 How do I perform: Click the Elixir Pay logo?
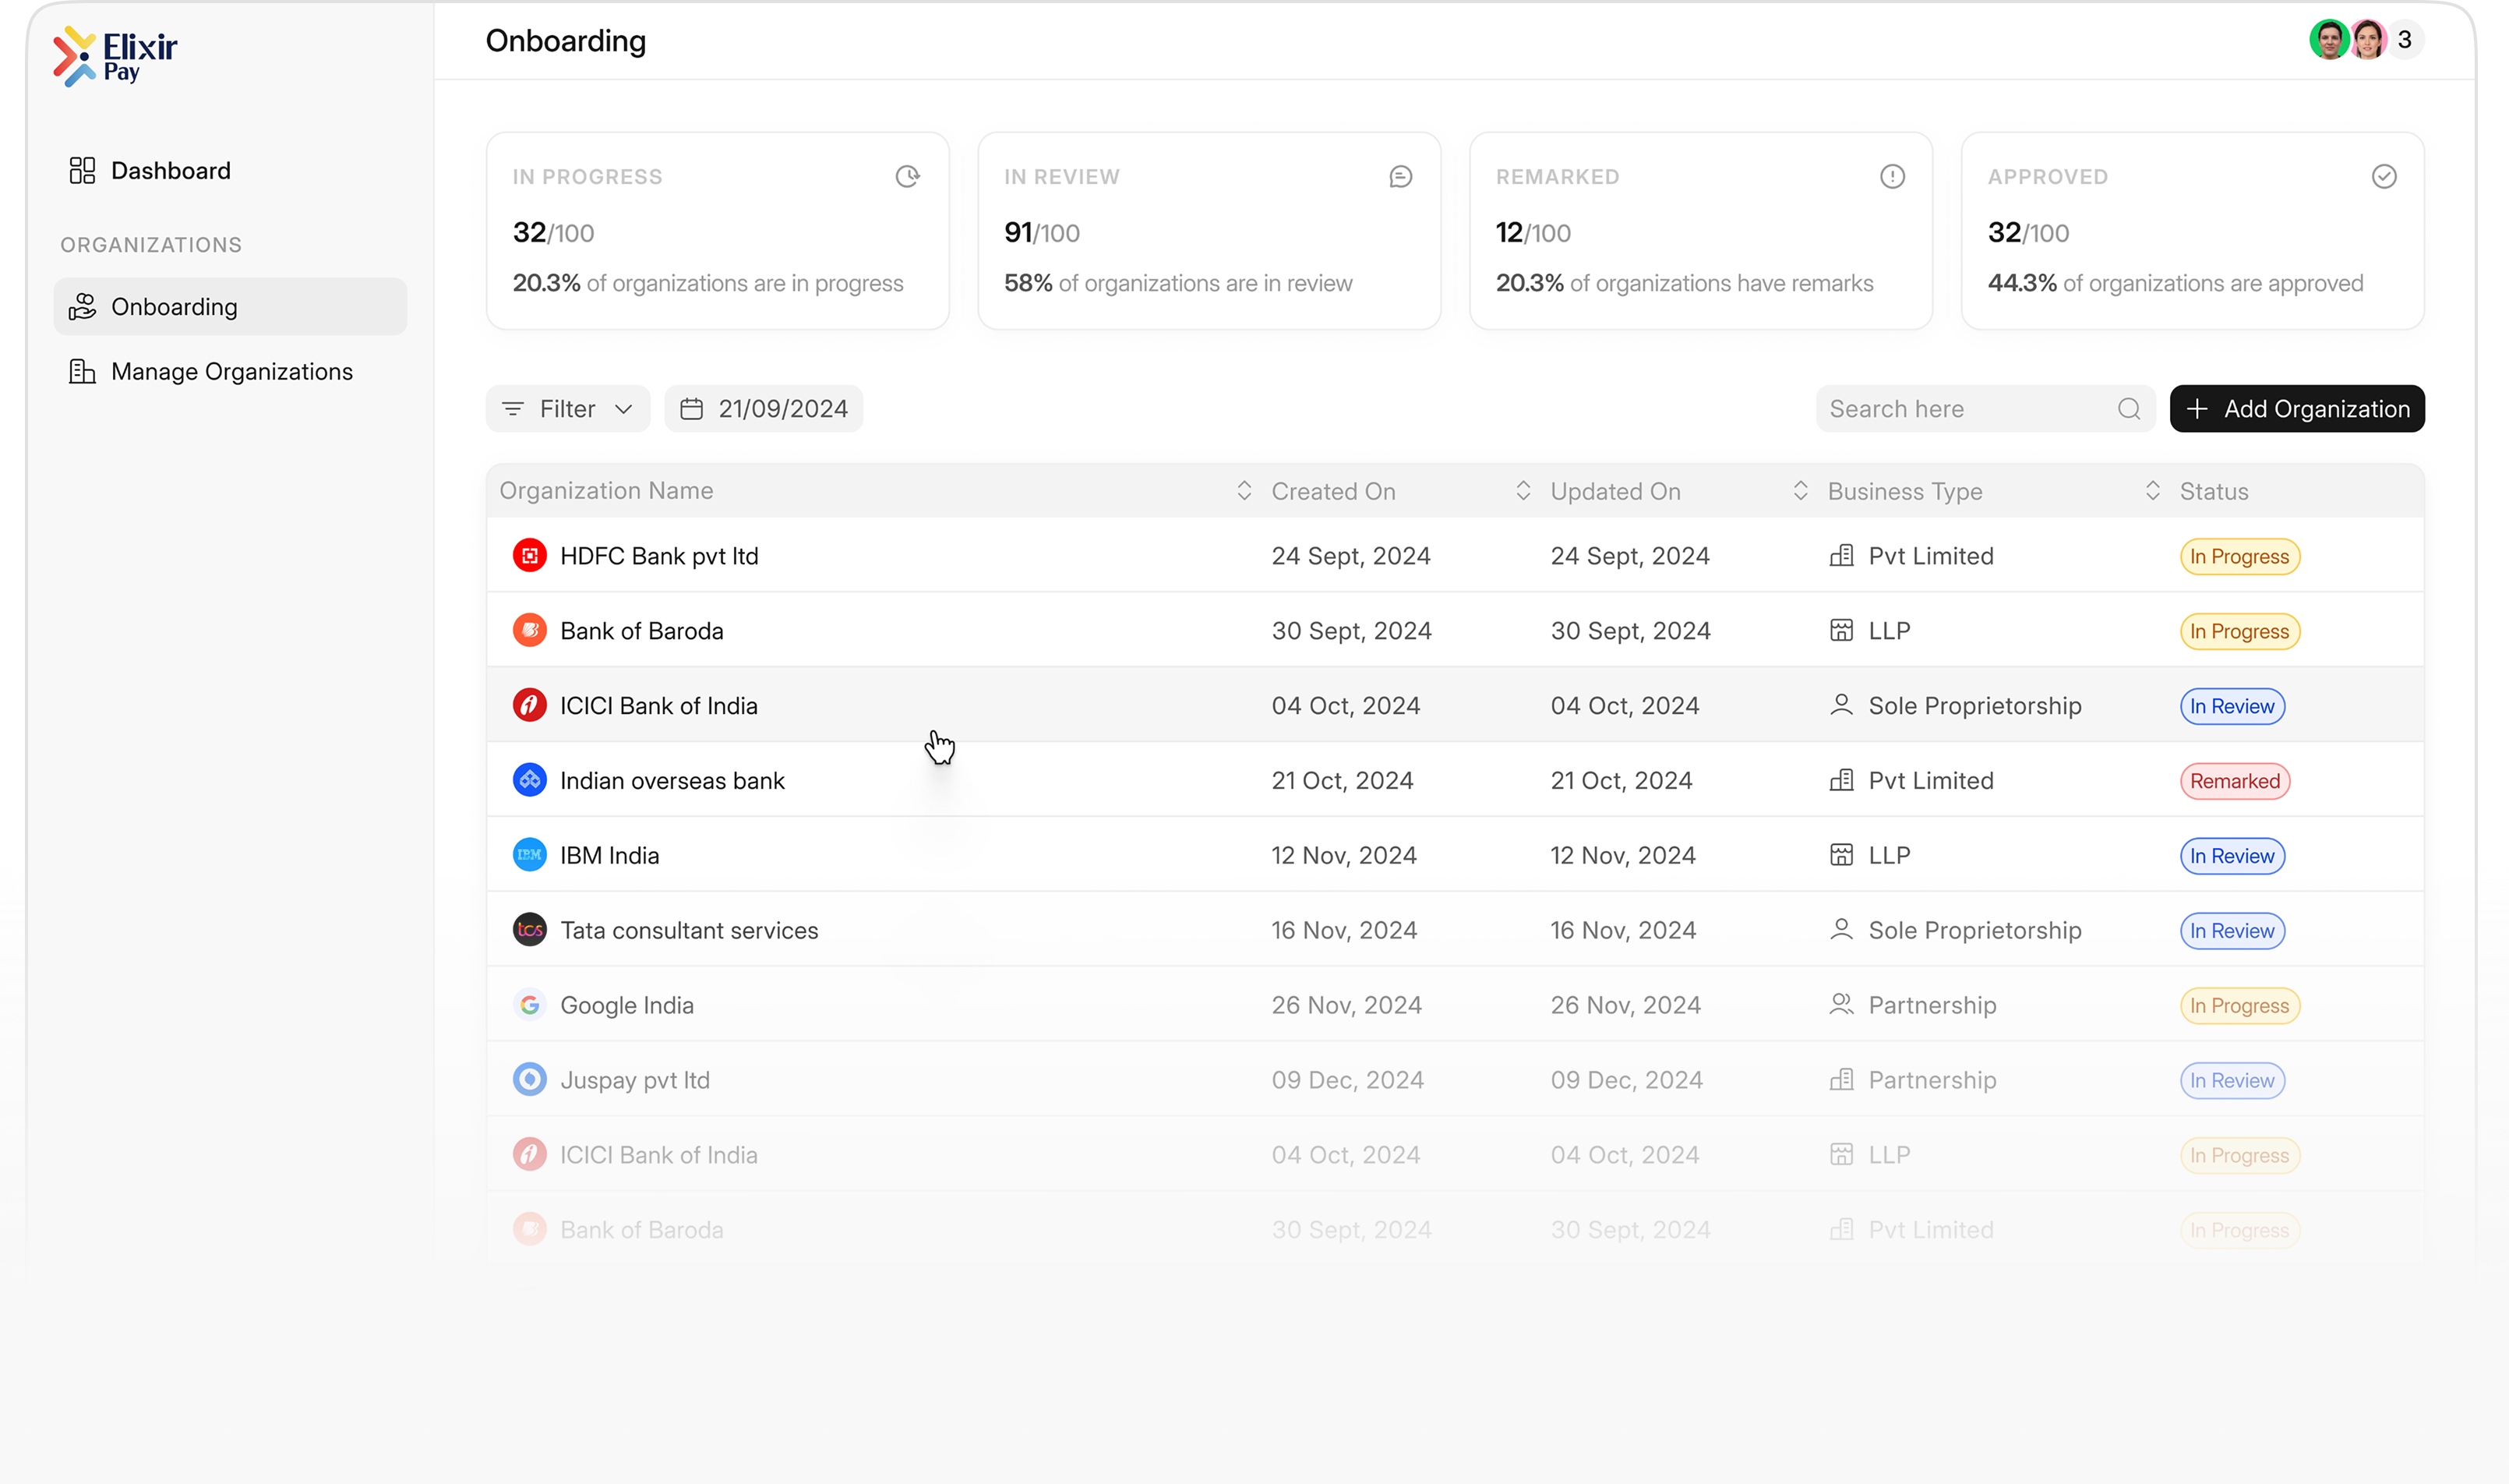tap(115, 56)
